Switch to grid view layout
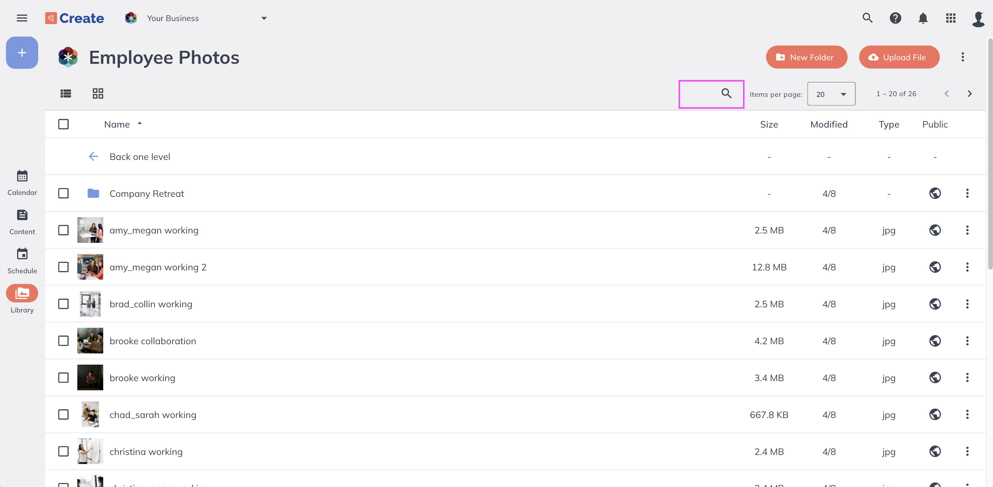 click(x=98, y=94)
